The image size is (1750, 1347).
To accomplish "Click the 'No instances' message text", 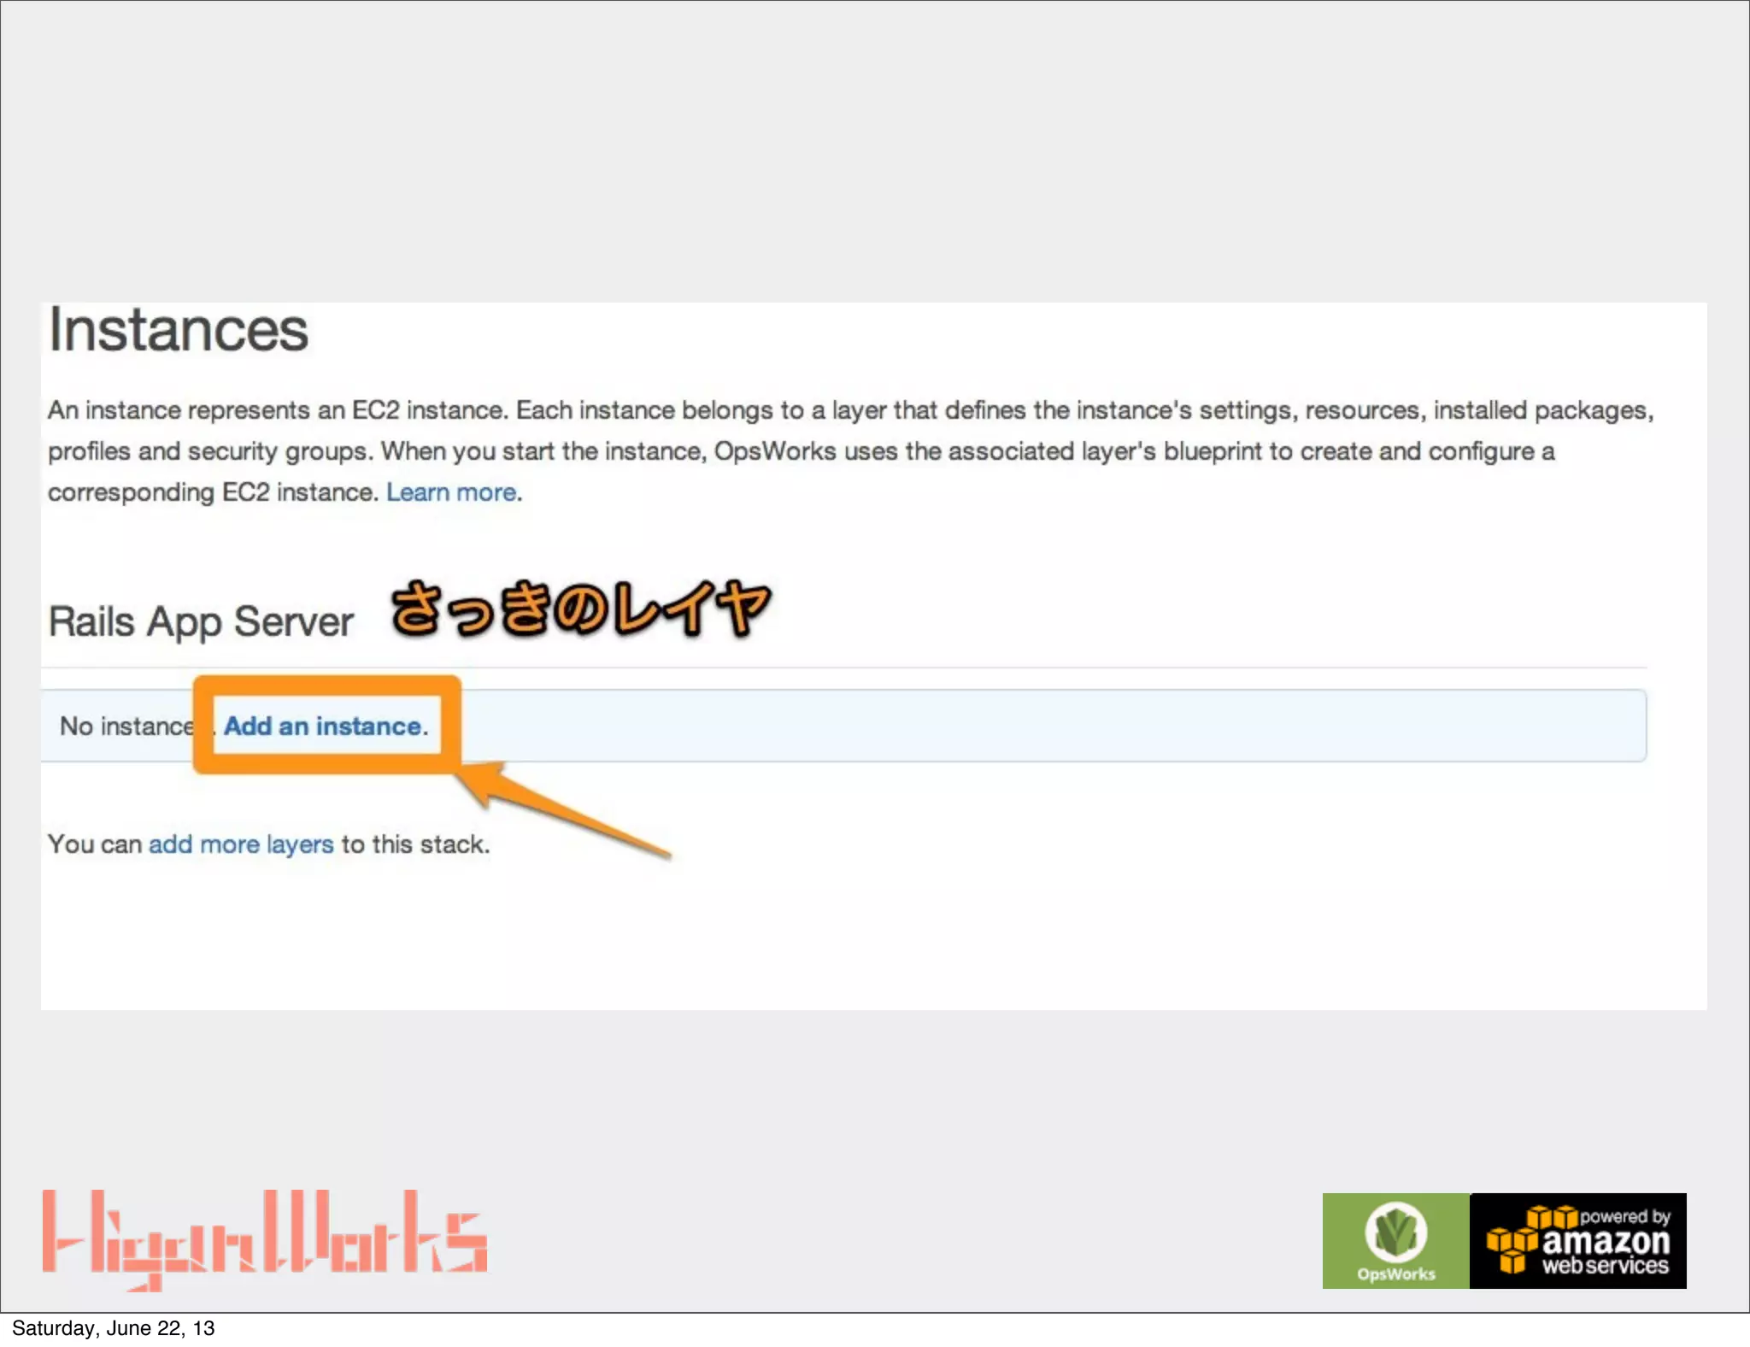I will [x=125, y=726].
